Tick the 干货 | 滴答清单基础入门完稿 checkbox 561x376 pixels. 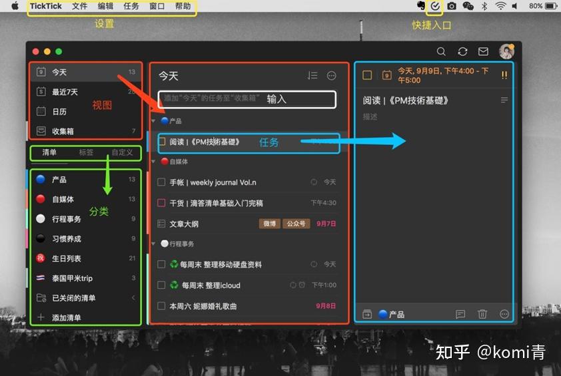pyautogui.click(x=161, y=203)
